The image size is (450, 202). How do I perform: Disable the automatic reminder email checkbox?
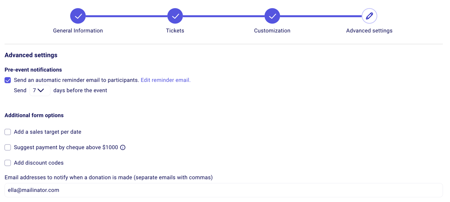click(8, 80)
